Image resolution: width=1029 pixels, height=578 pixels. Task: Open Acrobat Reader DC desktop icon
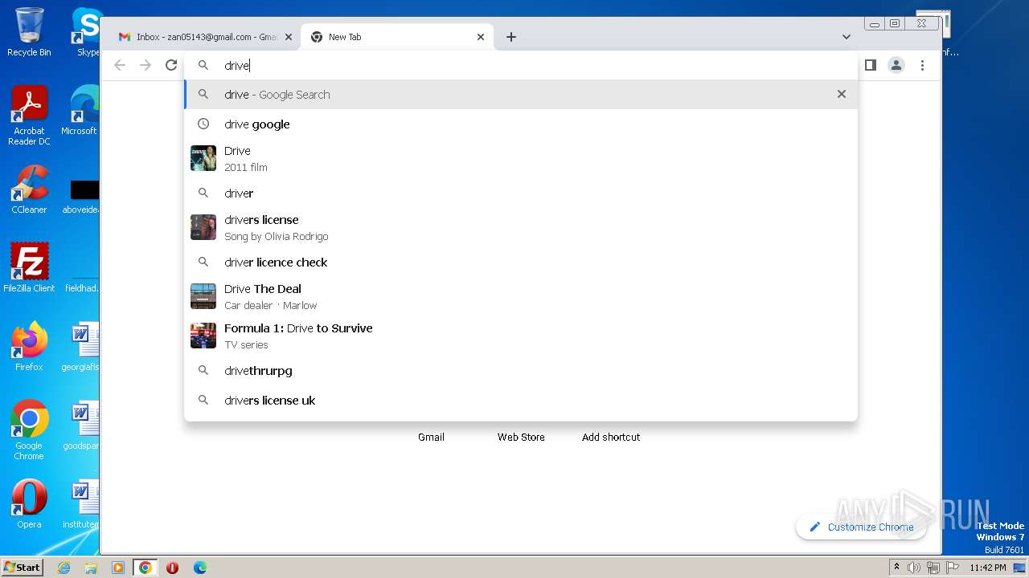pyautogui.click(x=29, y=116)
